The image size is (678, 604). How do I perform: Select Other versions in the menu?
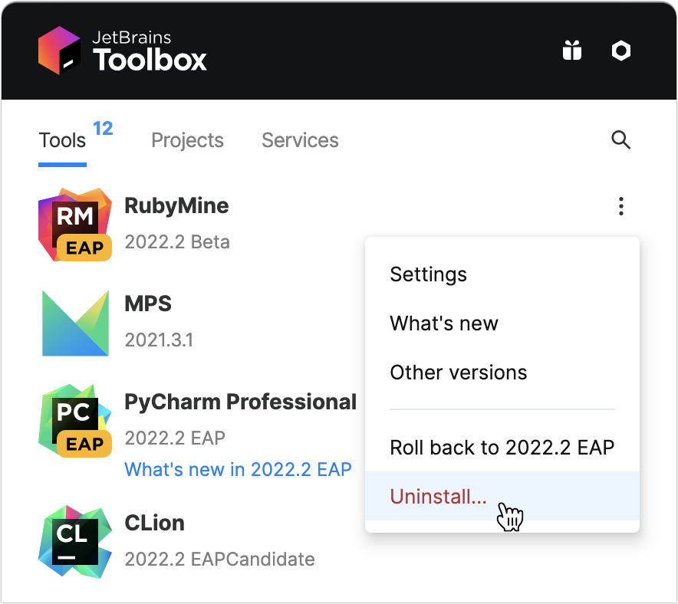[x=458, y=372]
